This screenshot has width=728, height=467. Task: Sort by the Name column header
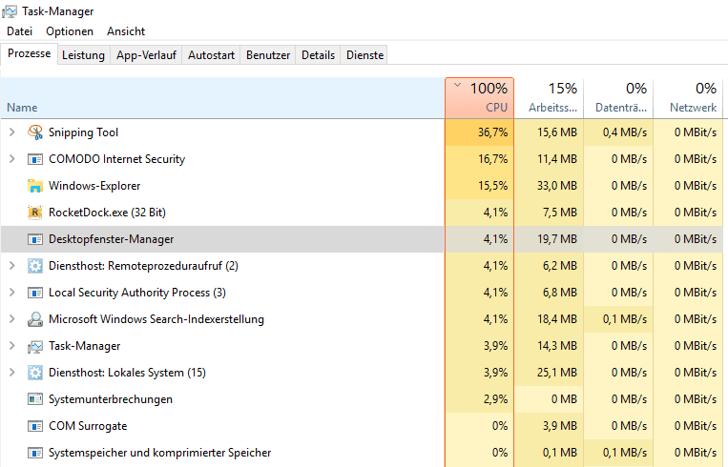pos(223,97)
